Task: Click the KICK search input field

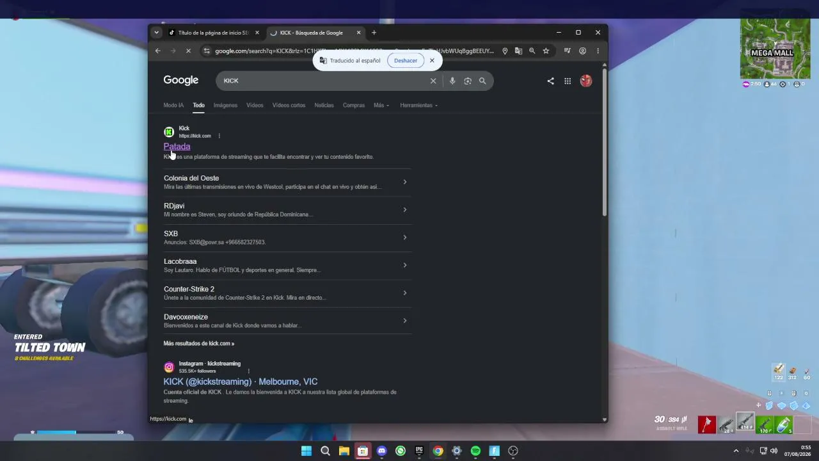Action: [325, 81]
